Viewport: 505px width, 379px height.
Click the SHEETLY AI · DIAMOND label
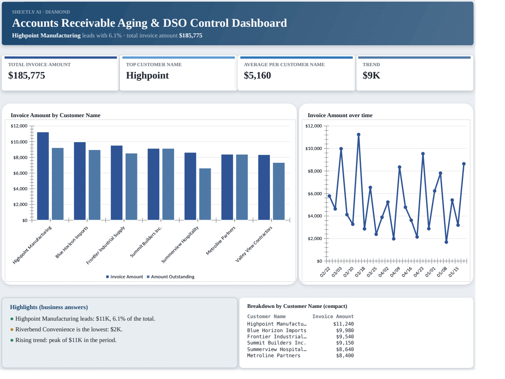41,12
